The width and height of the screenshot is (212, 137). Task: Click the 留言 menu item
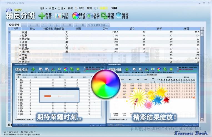pyautogui.click(x=89, y=8)
